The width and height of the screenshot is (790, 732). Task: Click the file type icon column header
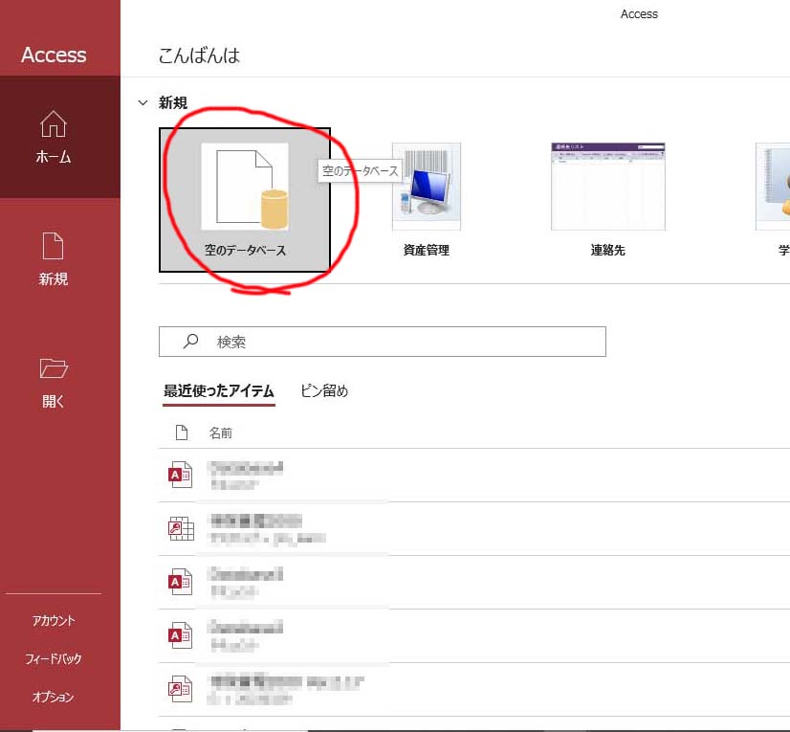click(x=182, y=433)
